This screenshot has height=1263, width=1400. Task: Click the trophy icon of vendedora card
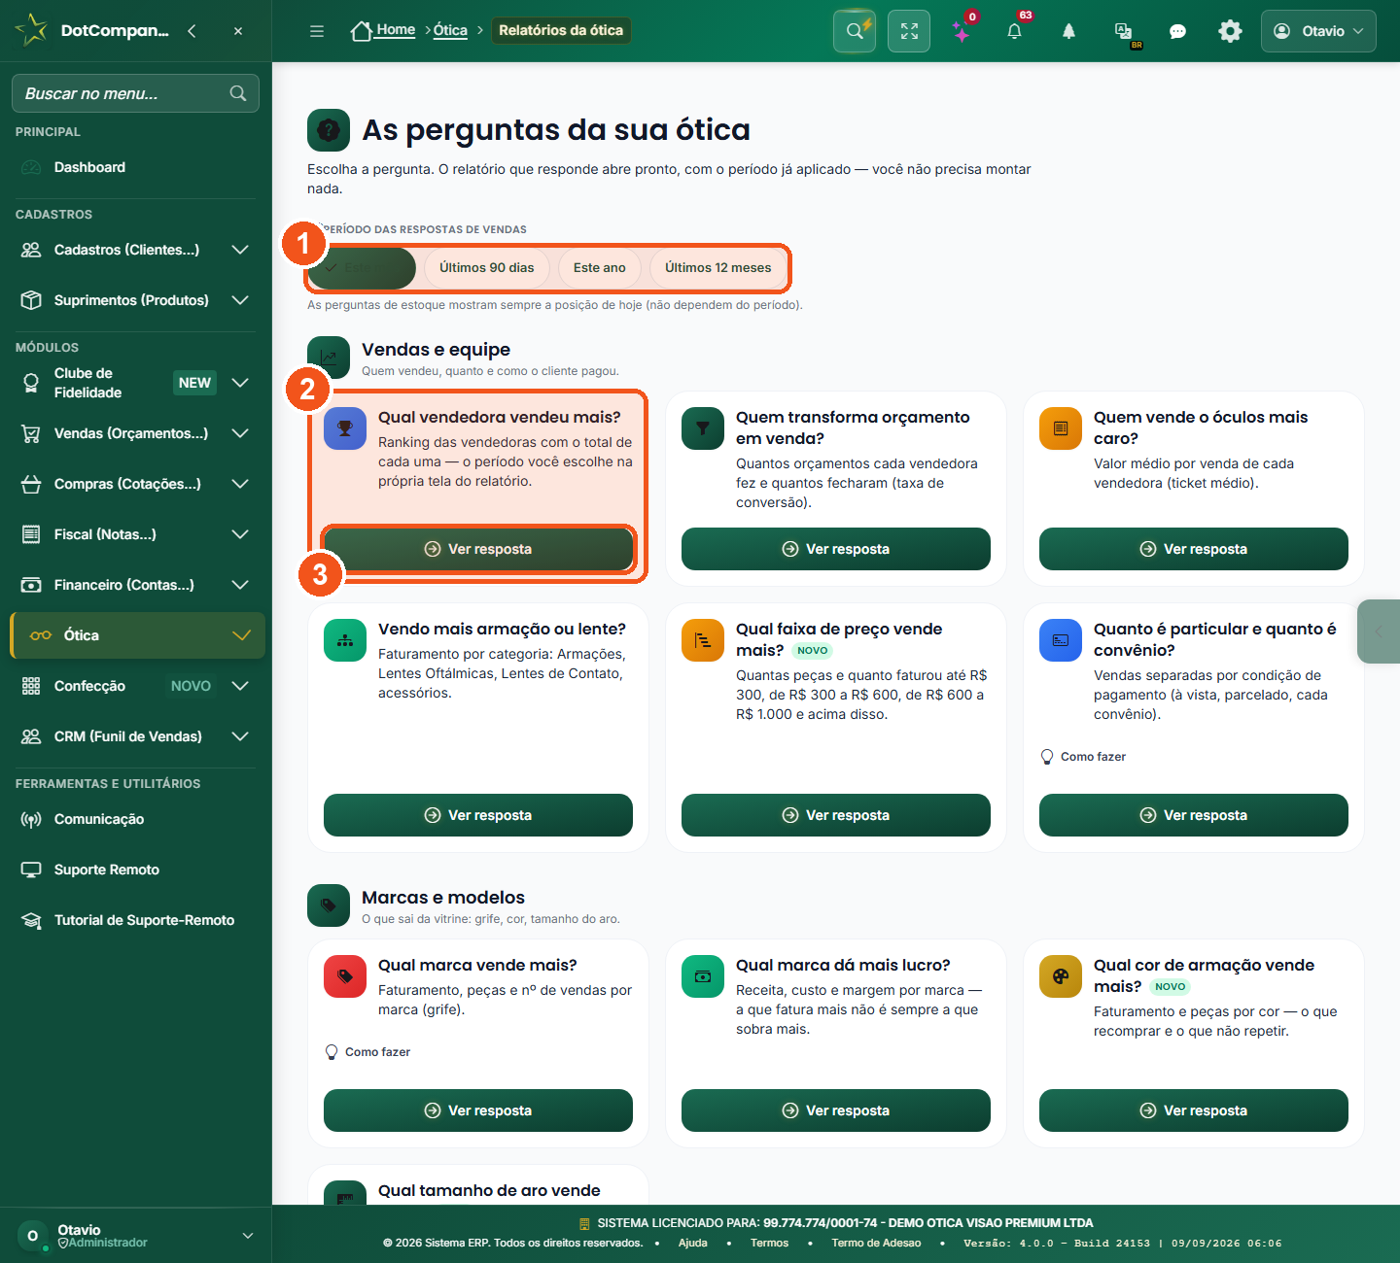[x=345, y=428]
